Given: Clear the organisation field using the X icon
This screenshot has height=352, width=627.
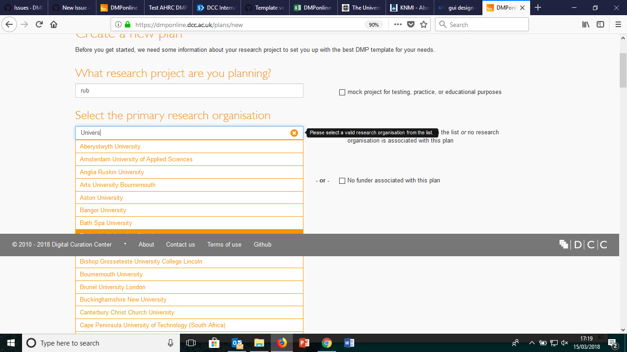Looking at the screenshot, I should tap(294, 132).
